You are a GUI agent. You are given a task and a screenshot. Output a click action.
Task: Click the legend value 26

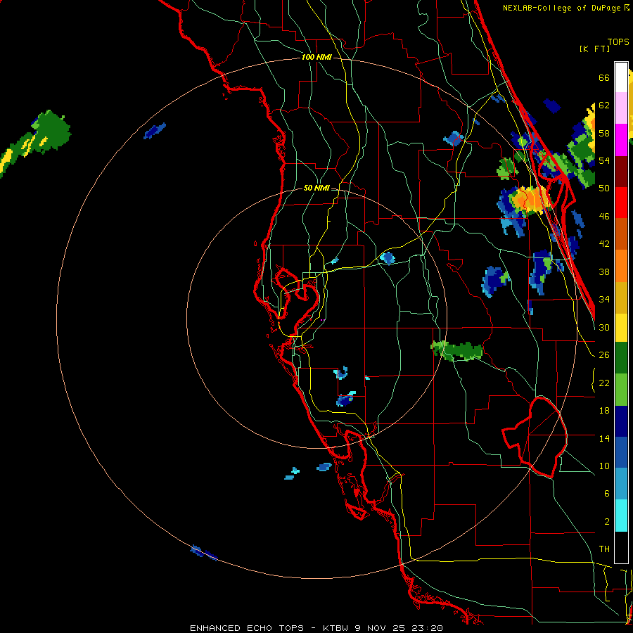click(604, 355)
